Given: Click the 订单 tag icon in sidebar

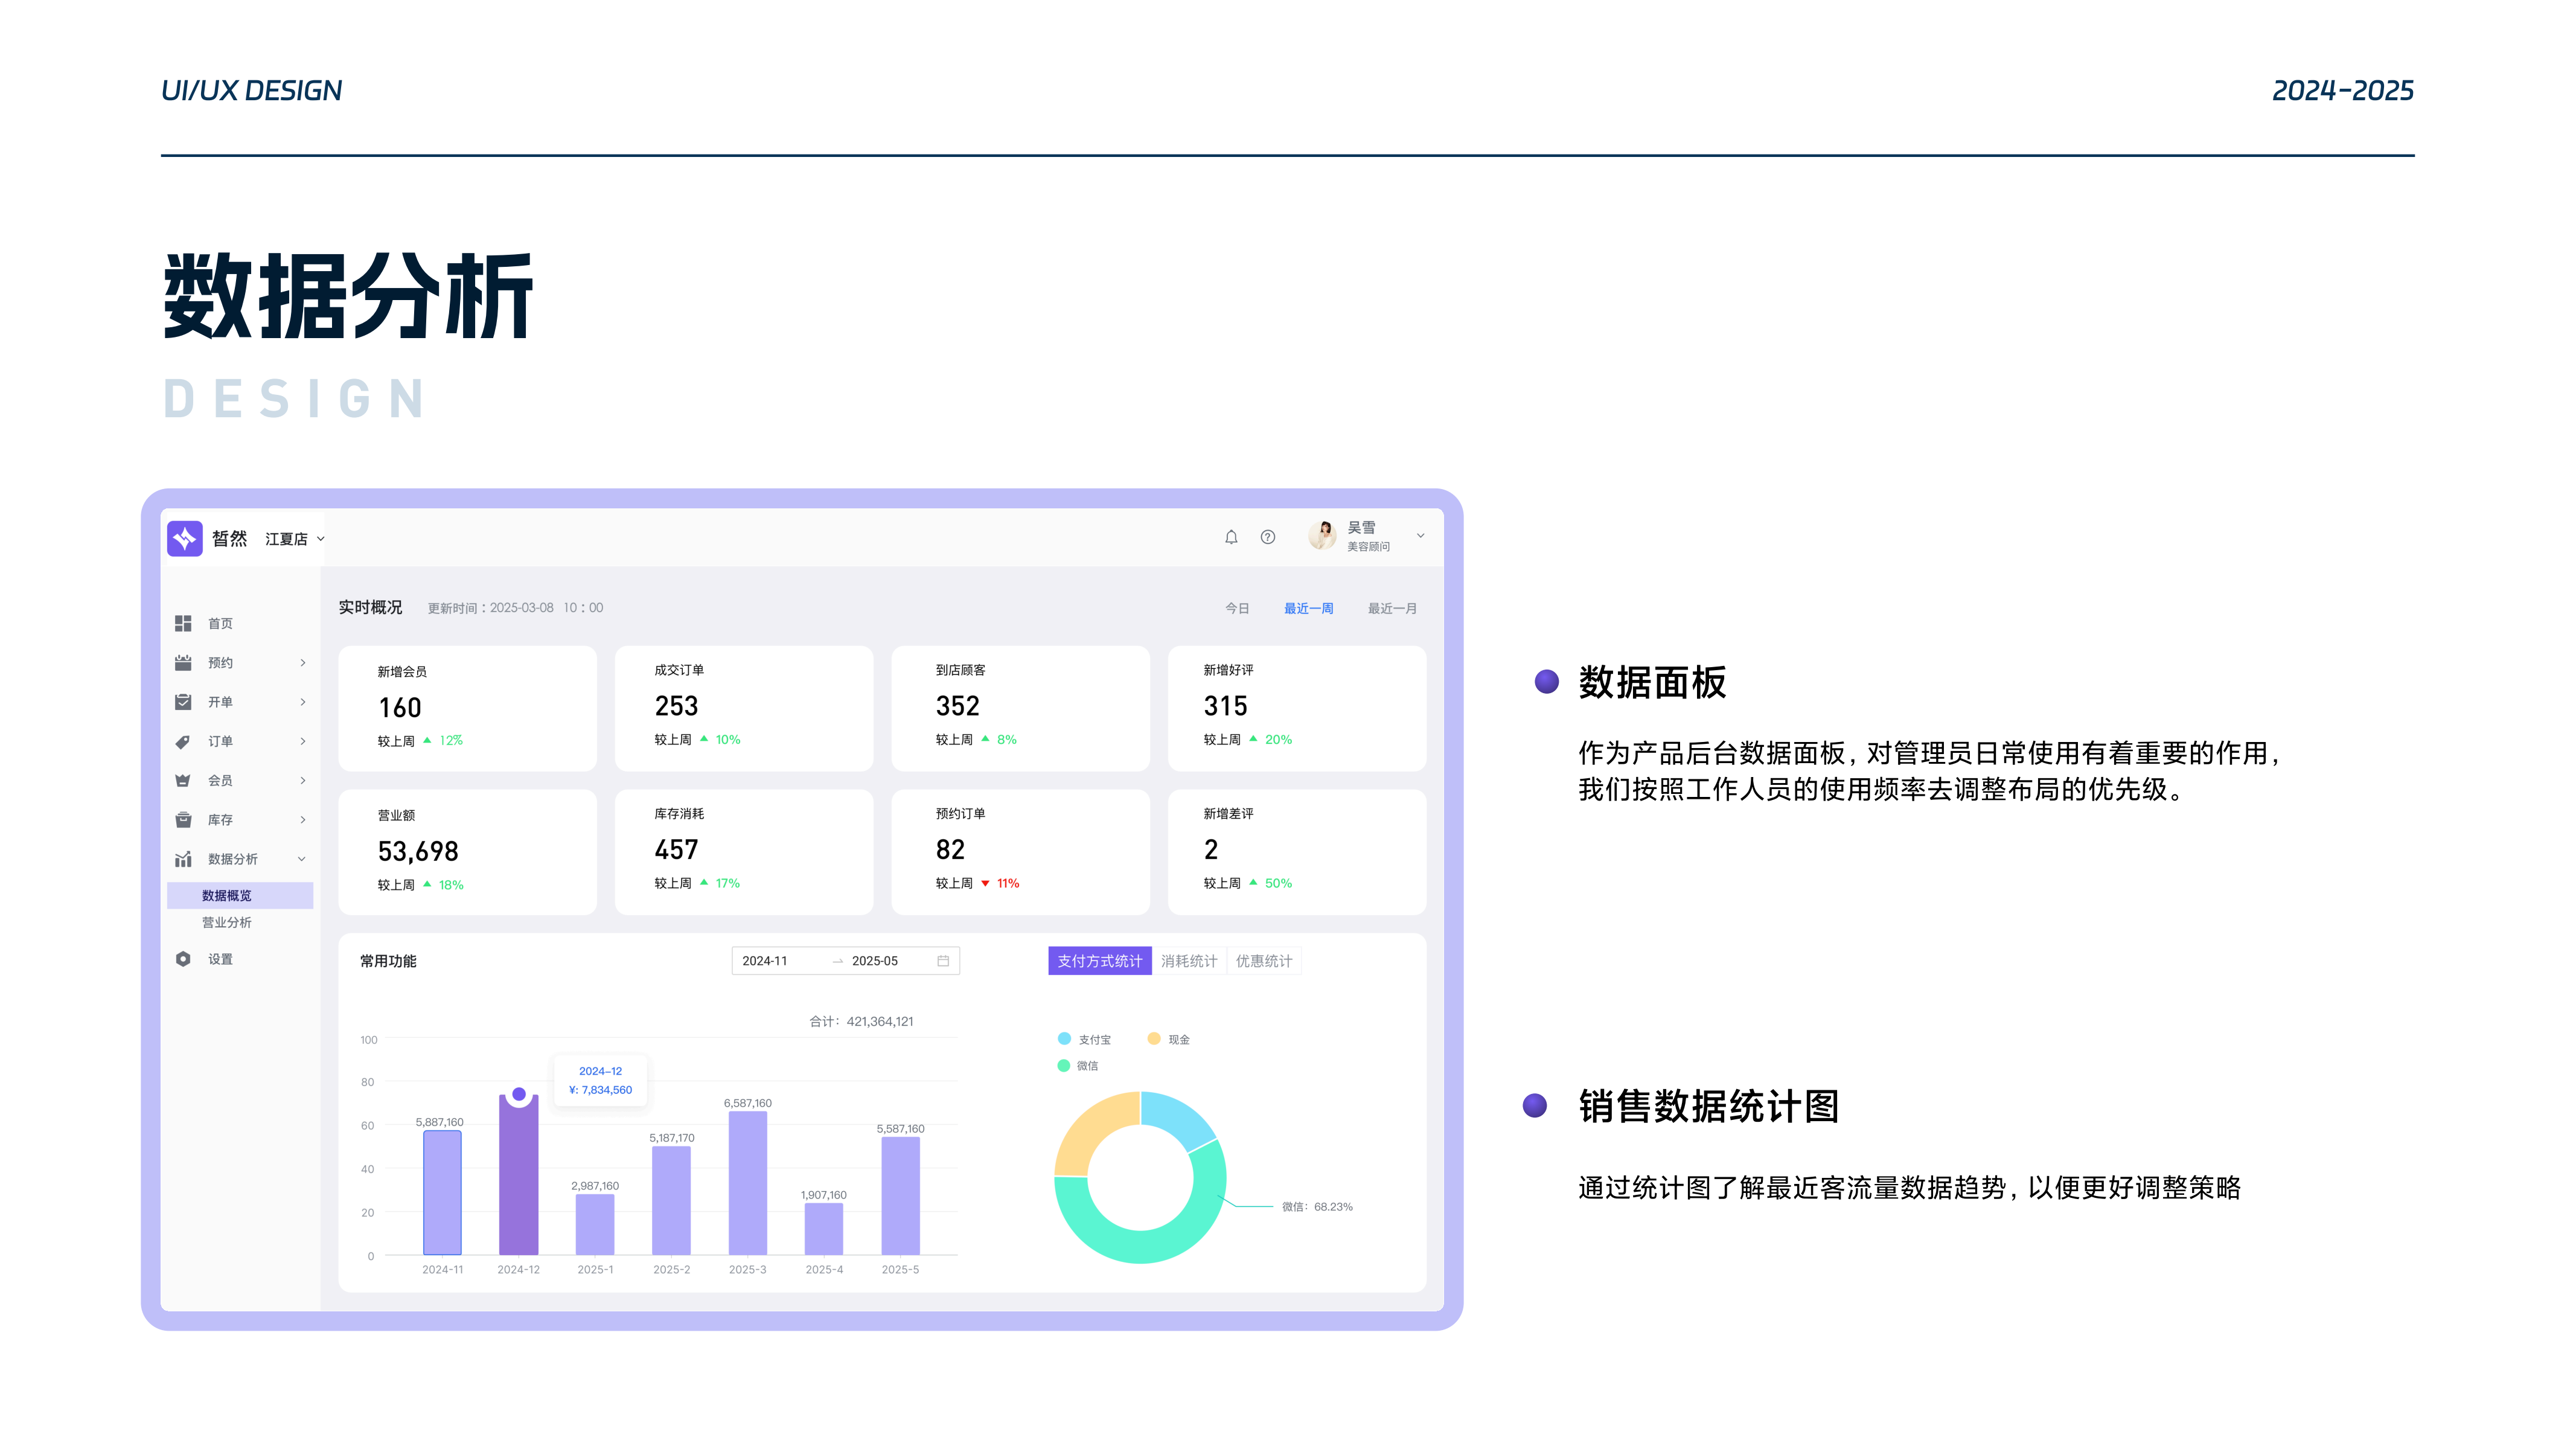Looking at the screenshot, I should 183,741.
